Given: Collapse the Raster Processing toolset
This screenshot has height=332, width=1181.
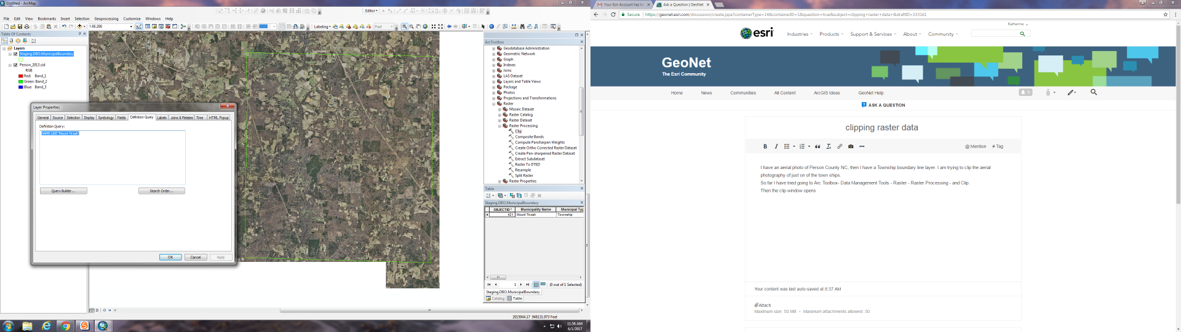Looking at the screenshot, I should [499, 126].
